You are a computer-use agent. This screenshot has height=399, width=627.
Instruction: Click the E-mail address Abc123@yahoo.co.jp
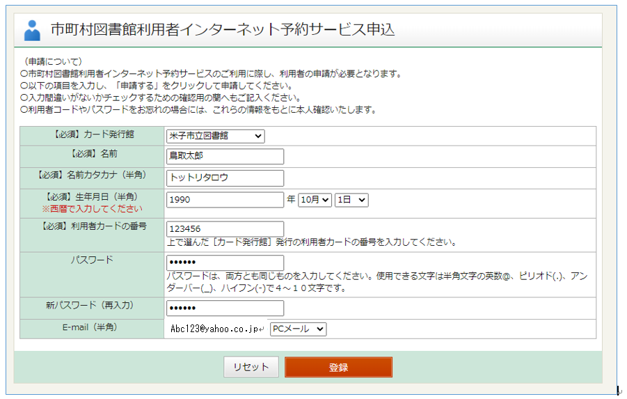[215, 329]
